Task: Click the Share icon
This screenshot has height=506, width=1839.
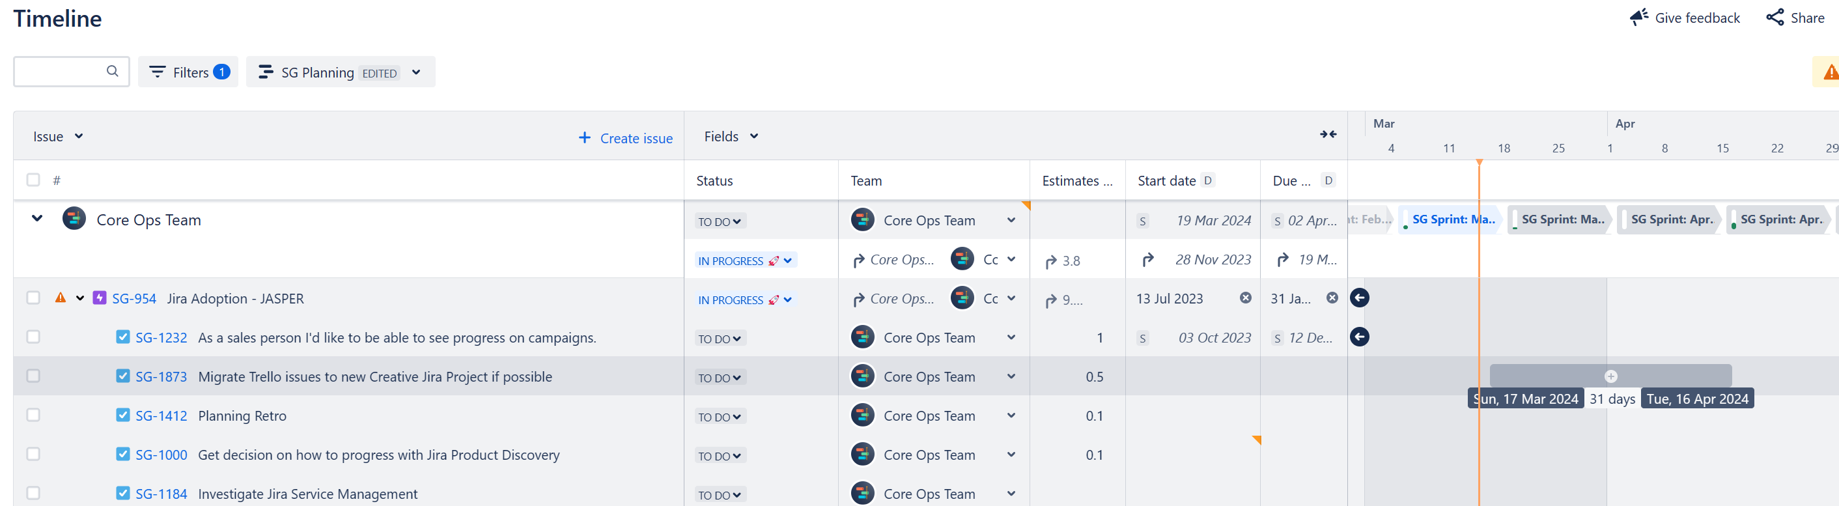Action: pos(1775,17)
